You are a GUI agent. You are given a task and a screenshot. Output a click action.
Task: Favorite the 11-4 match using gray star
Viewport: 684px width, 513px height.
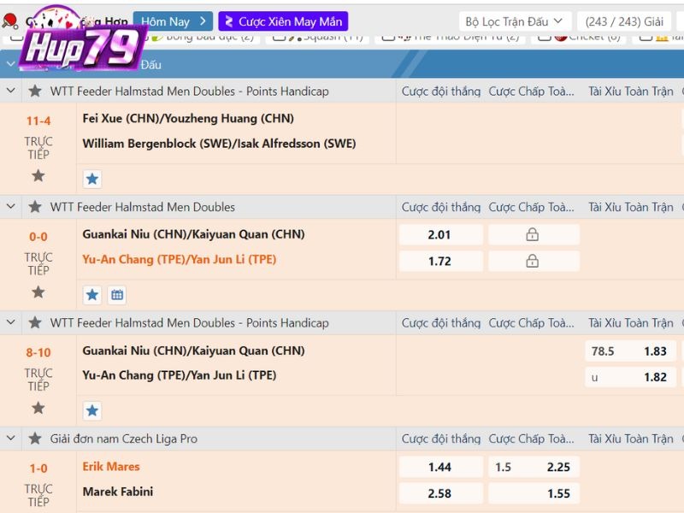pyautogui.click(x=38, y=176)
